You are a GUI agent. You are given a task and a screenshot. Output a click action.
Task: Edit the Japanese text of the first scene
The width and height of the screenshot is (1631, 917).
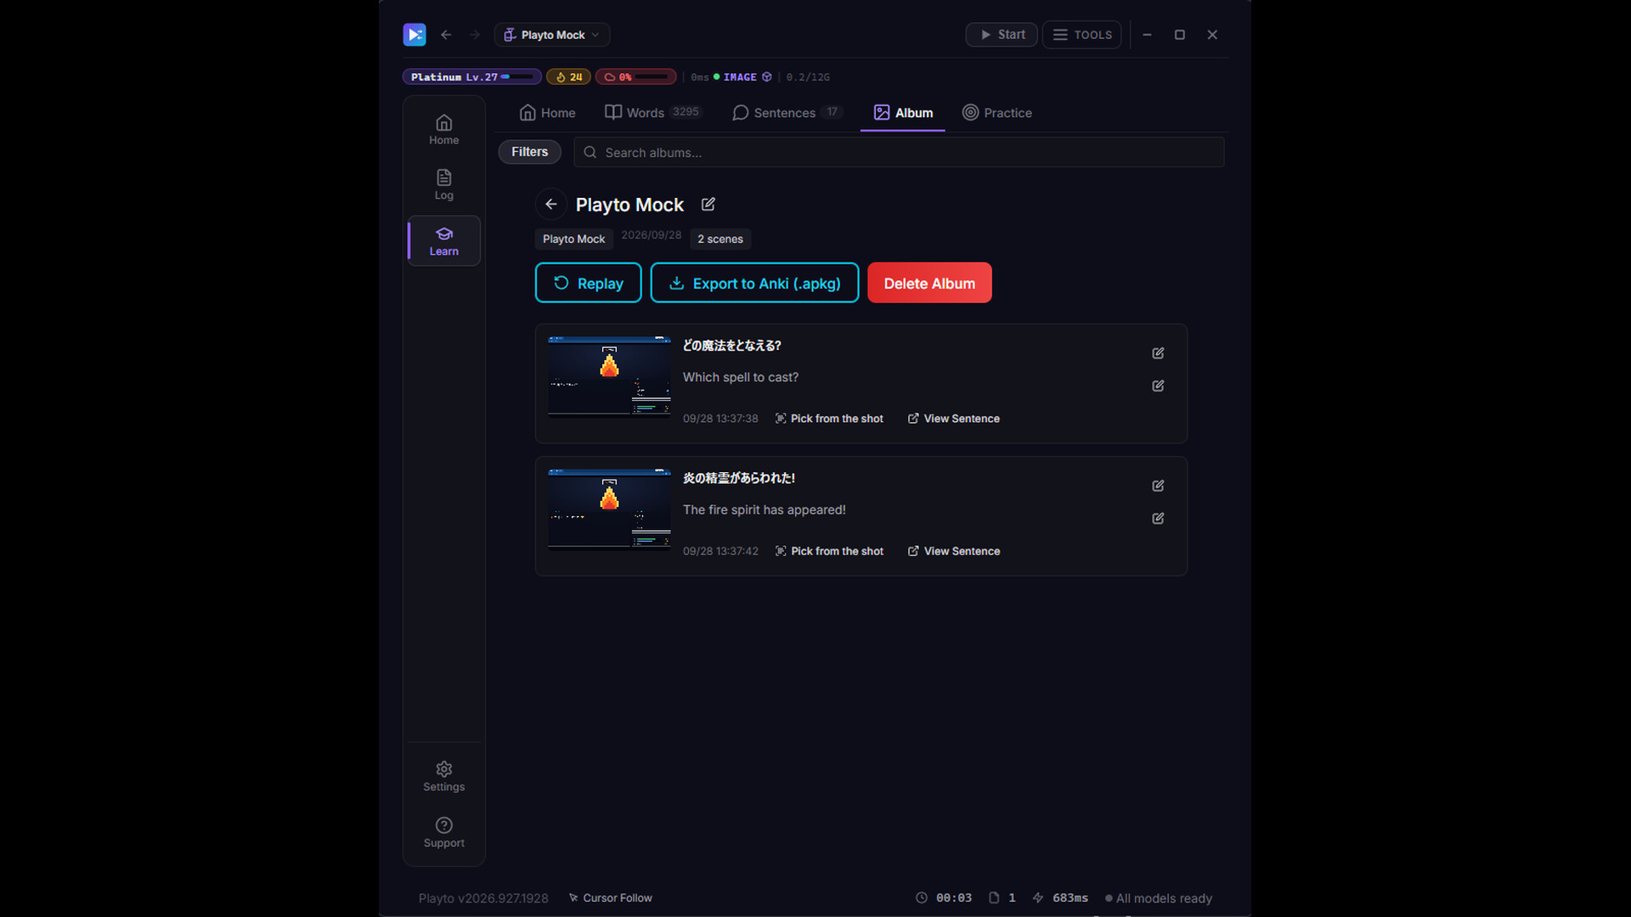tap(1158, 353)
